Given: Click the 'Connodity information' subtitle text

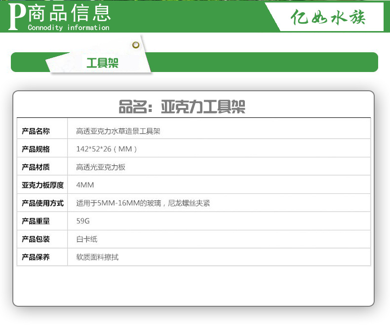Looking at the screenshot, I should (69, 27).
